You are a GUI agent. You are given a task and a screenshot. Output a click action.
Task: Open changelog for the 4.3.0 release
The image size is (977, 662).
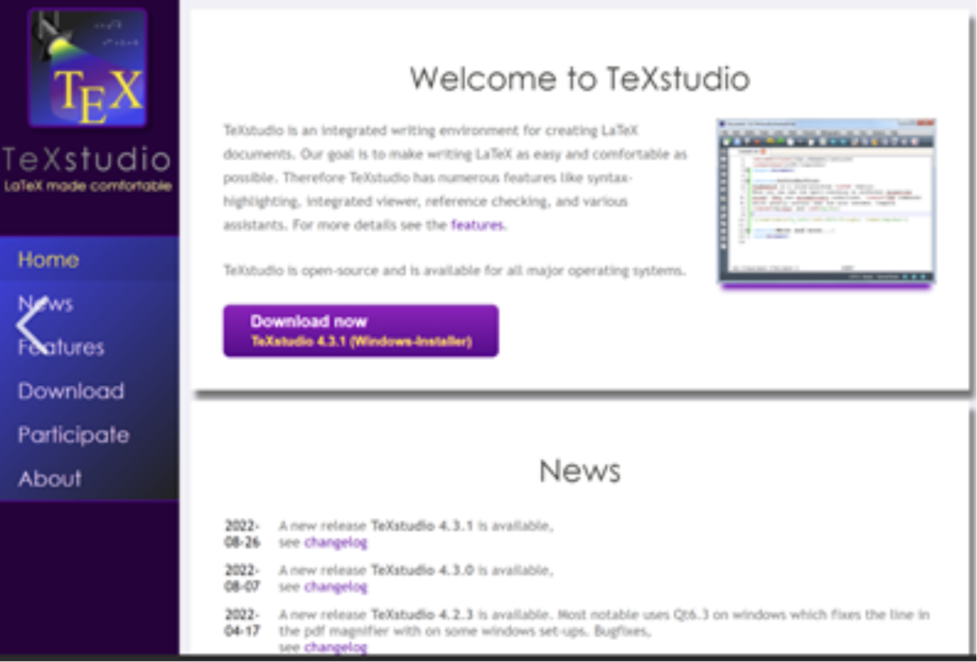pos(336,587)
